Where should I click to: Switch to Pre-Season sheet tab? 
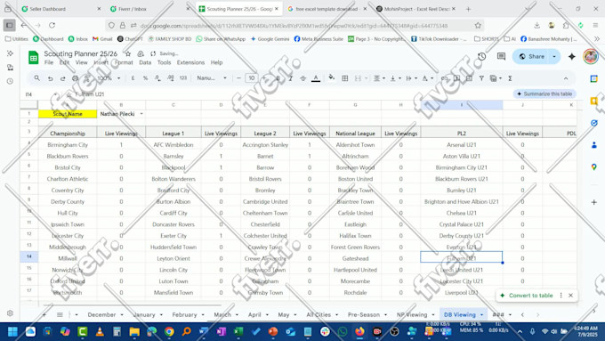[x=364, y=315]
